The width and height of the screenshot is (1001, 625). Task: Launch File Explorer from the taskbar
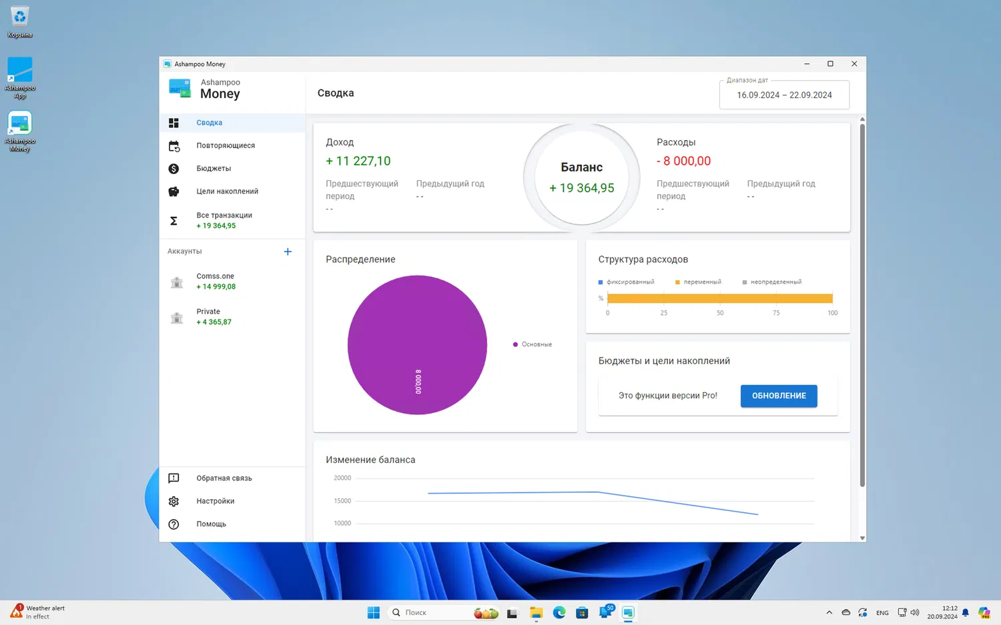coord(536,613)
